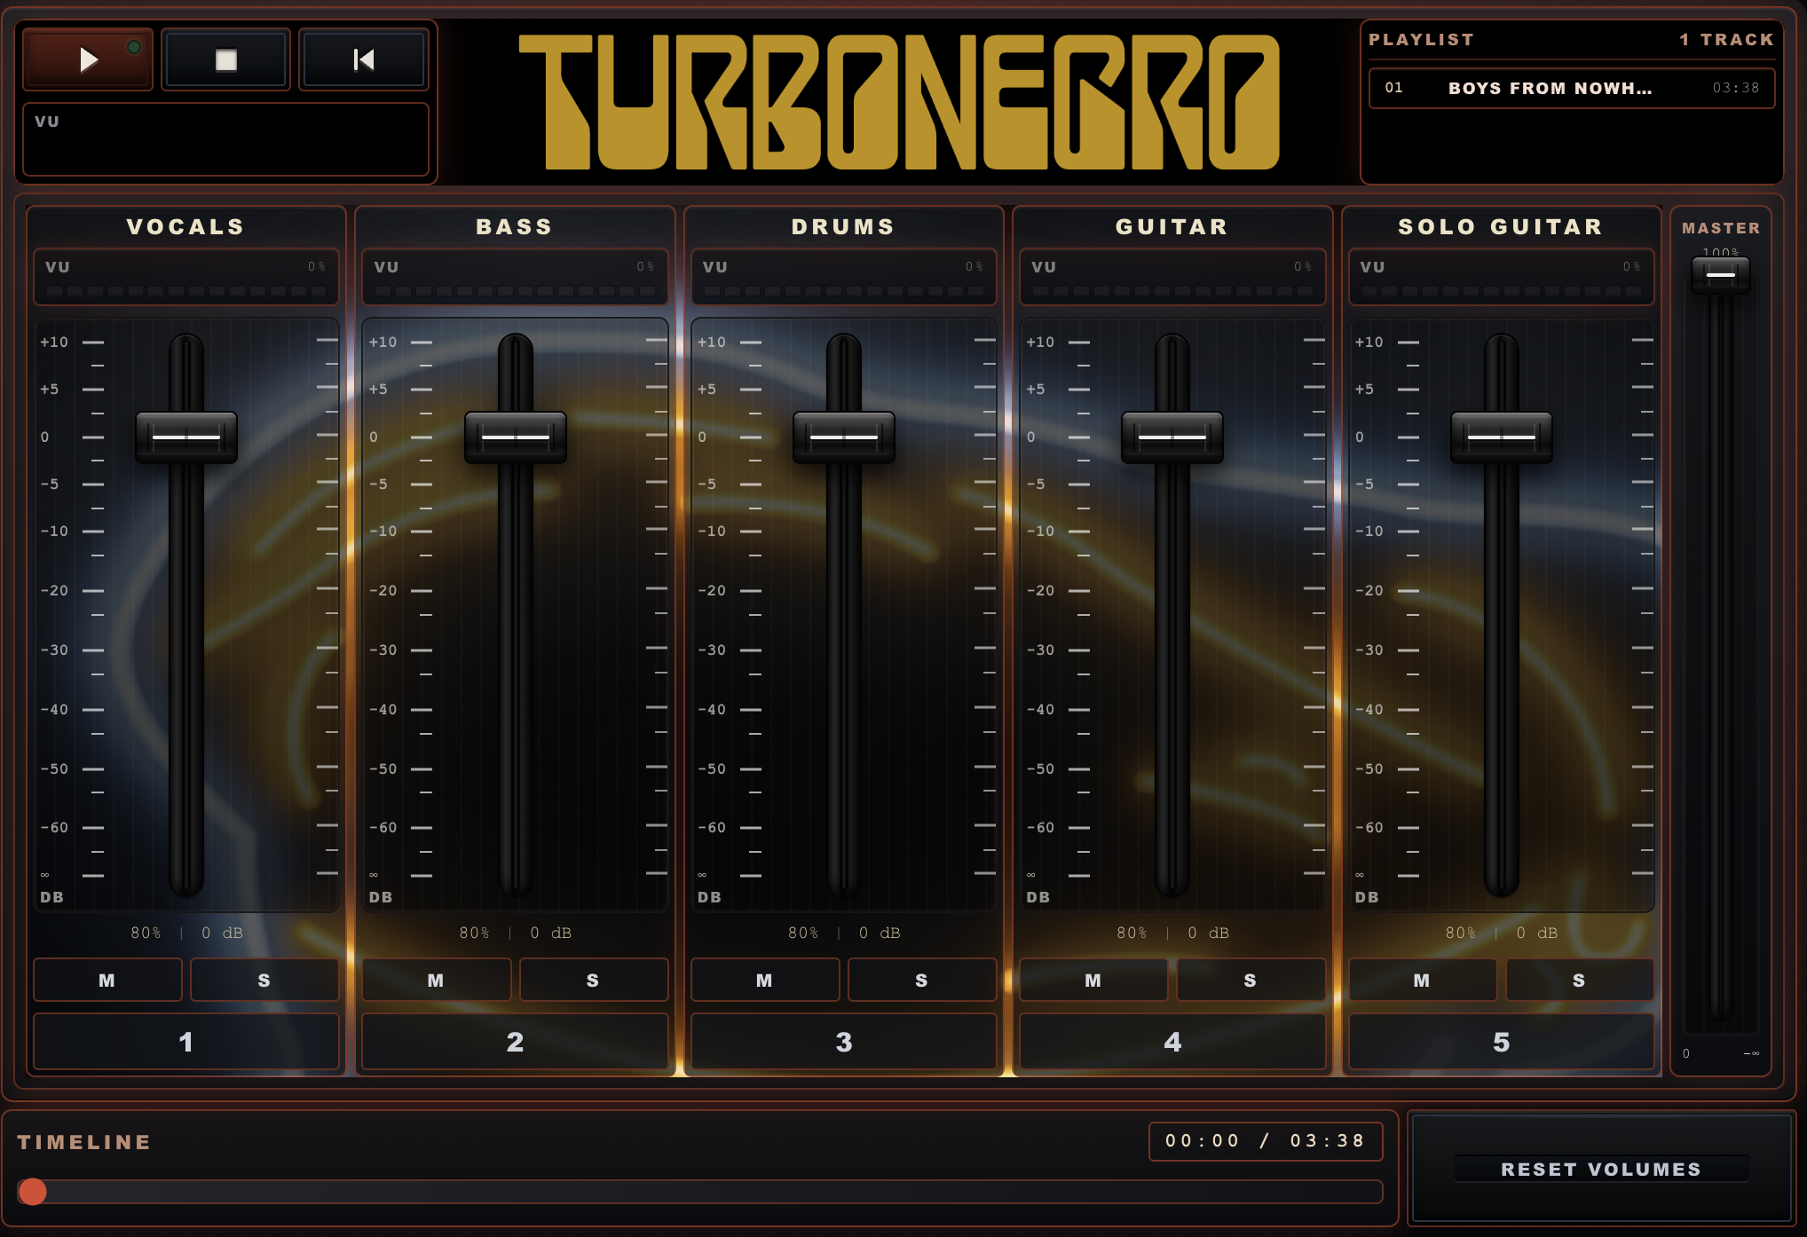Select track Boys From Nowhere in the playlist

click(x=1571, y=88)
